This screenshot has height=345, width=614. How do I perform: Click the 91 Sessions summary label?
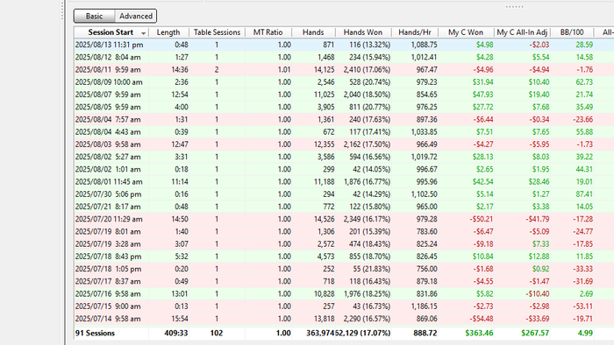pos(95,334)
